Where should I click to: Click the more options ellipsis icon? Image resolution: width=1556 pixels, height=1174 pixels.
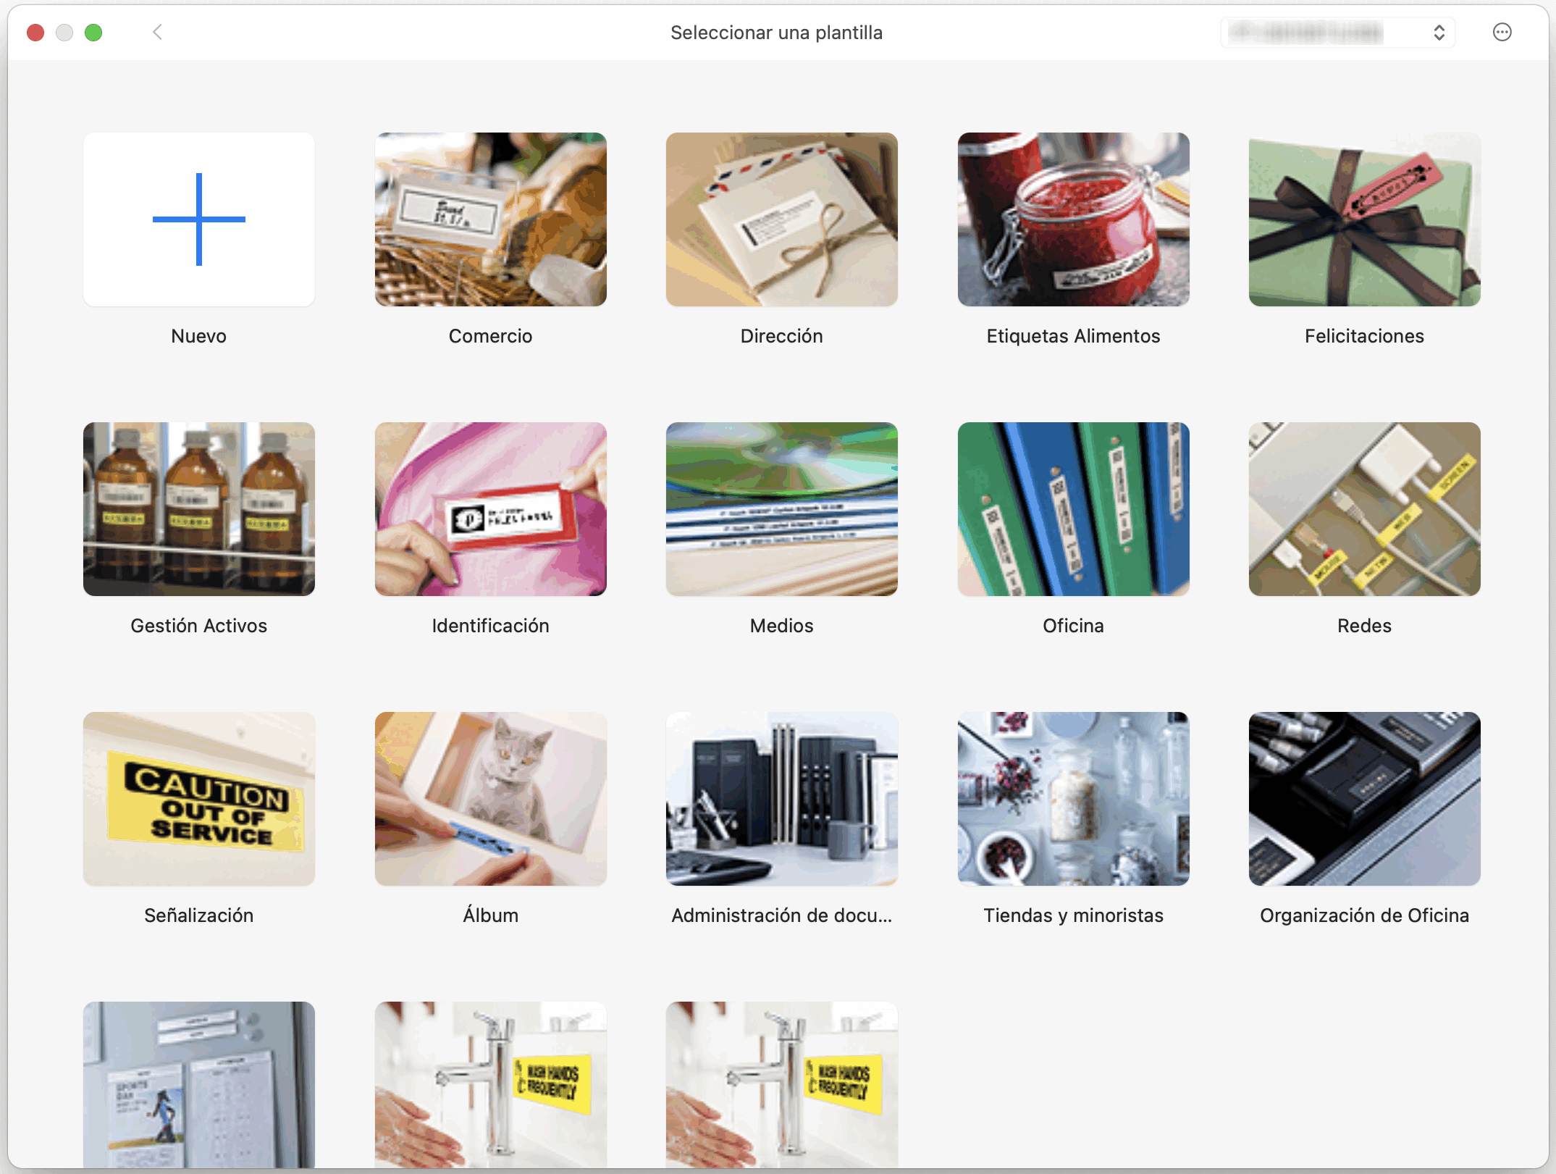point(1502,33)
